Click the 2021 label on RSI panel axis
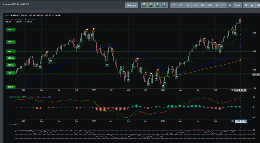This screenshot has height=143, width=260. [x=24, y=121]
